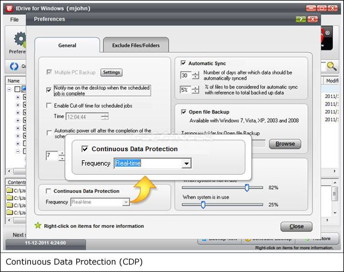Click the IDrive logo icon in title bar
Image resolution: width=344 pixels, height=272 pixels.
tap(9, 9)
